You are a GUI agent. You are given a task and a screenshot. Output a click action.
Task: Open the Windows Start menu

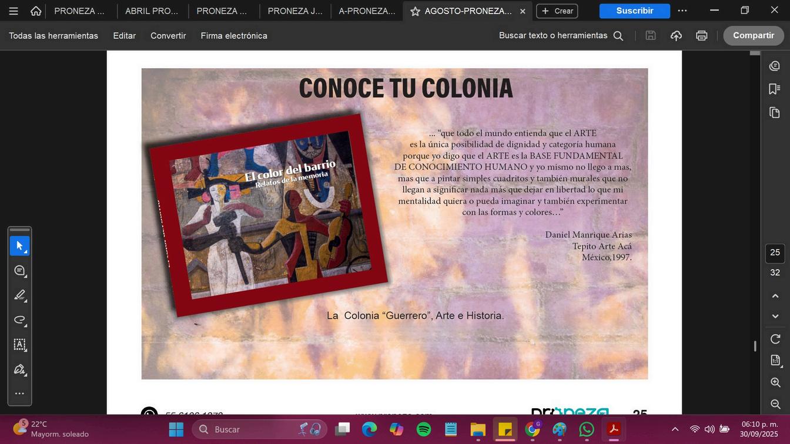point(176,429)
